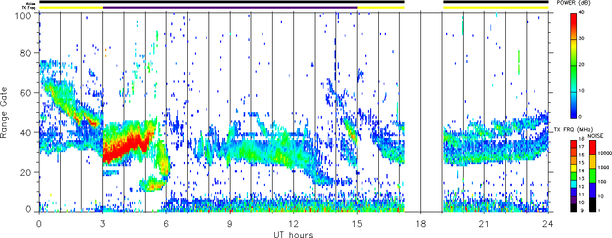The width and height of the screenshot is (612, 238).
Task: Click the blank data gap around 18 UT
Action: (424, 112)
